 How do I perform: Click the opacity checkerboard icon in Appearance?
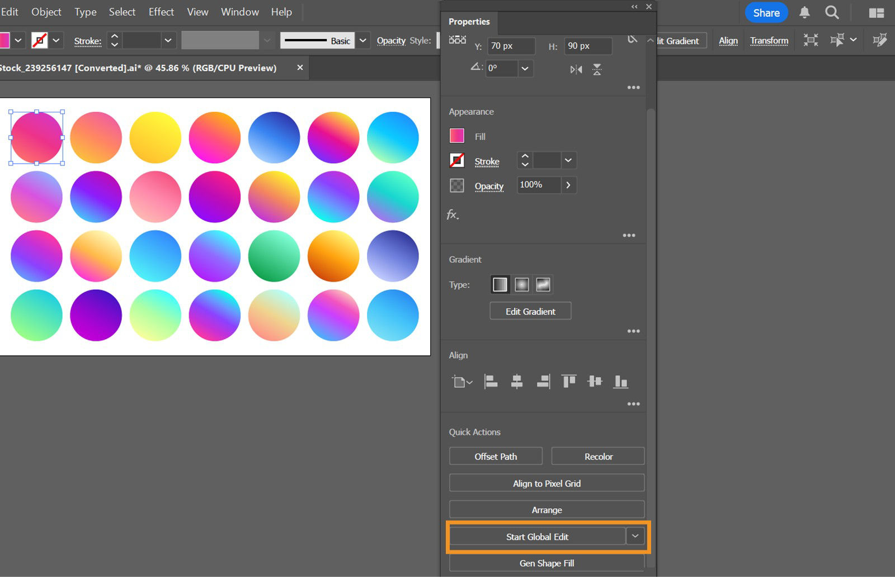pyautogui.click(x=457, y=185)
